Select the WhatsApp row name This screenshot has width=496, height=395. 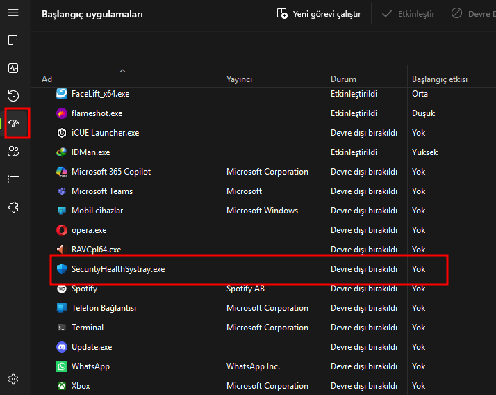90,366
